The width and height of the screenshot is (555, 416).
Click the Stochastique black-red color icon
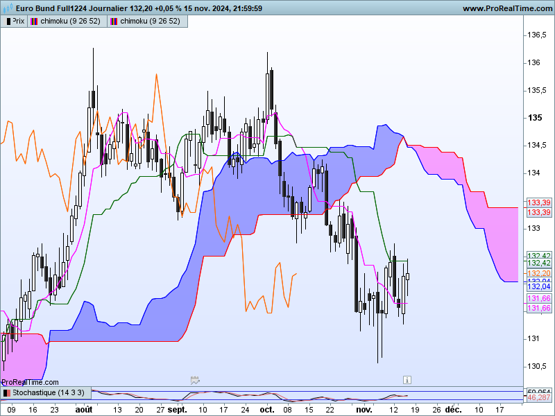7,393
